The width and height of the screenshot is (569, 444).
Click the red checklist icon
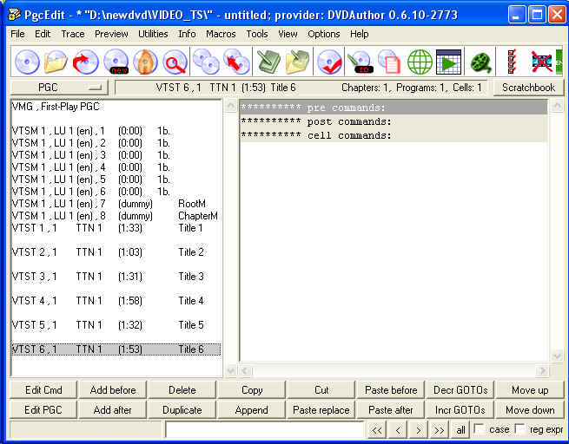[512, 62]
